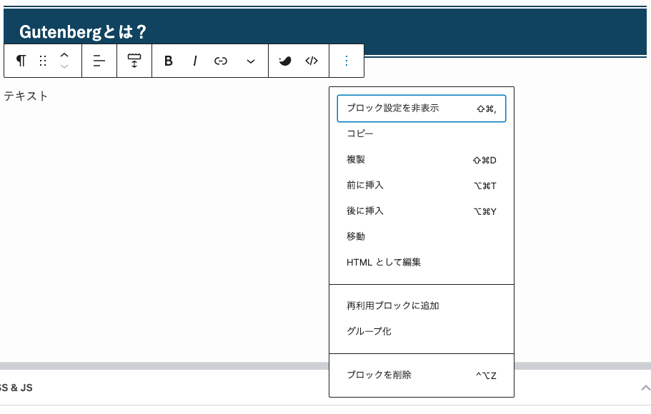The height and width of the screenshot is (414, 651).
Task: Choose コピー from the block menu
Action: click(422, 133)
